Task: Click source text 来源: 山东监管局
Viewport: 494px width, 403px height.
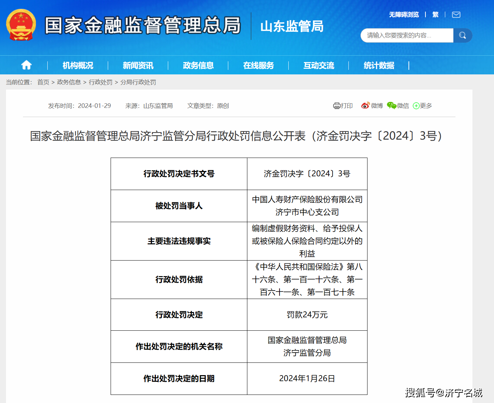Action: tap(149, 106)
